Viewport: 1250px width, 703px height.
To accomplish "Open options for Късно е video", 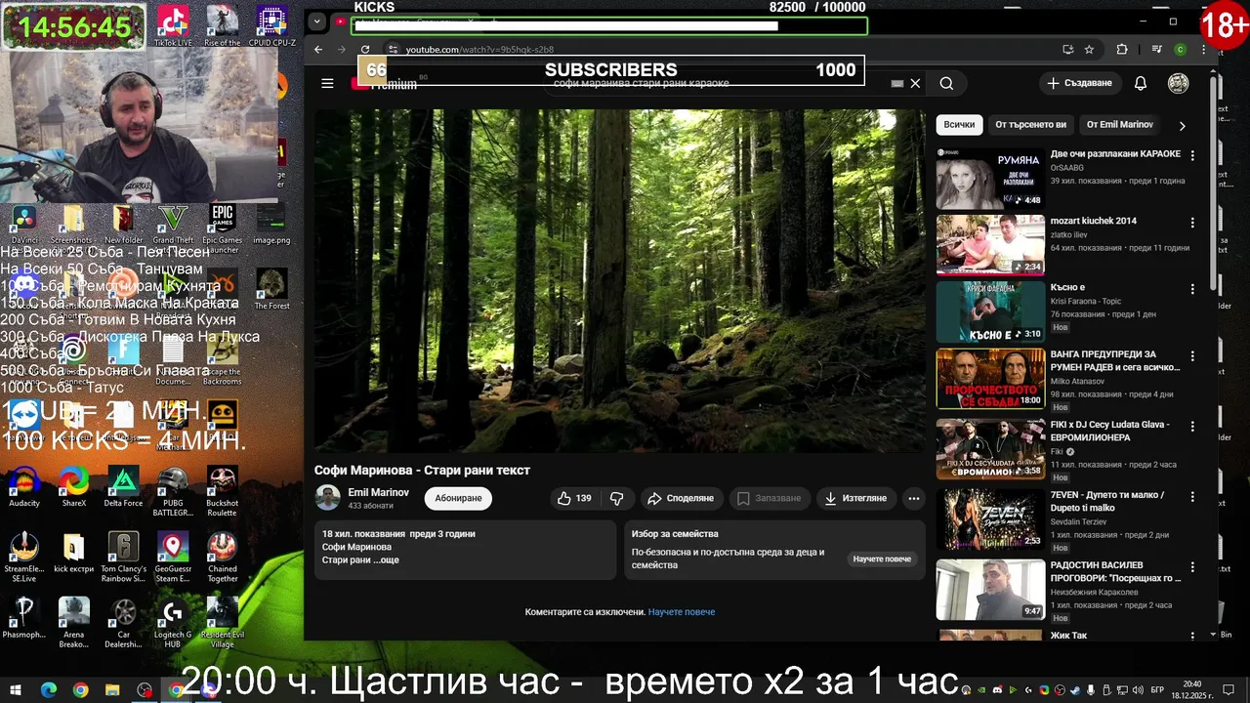I will tap(1192, 289).
